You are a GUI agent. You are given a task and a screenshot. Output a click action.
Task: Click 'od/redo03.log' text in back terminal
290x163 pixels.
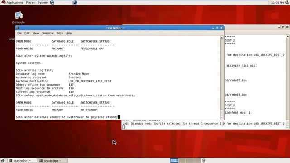coord(236,95)
